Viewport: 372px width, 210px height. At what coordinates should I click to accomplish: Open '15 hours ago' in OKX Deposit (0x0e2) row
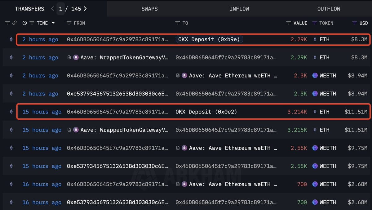(42, 112)
